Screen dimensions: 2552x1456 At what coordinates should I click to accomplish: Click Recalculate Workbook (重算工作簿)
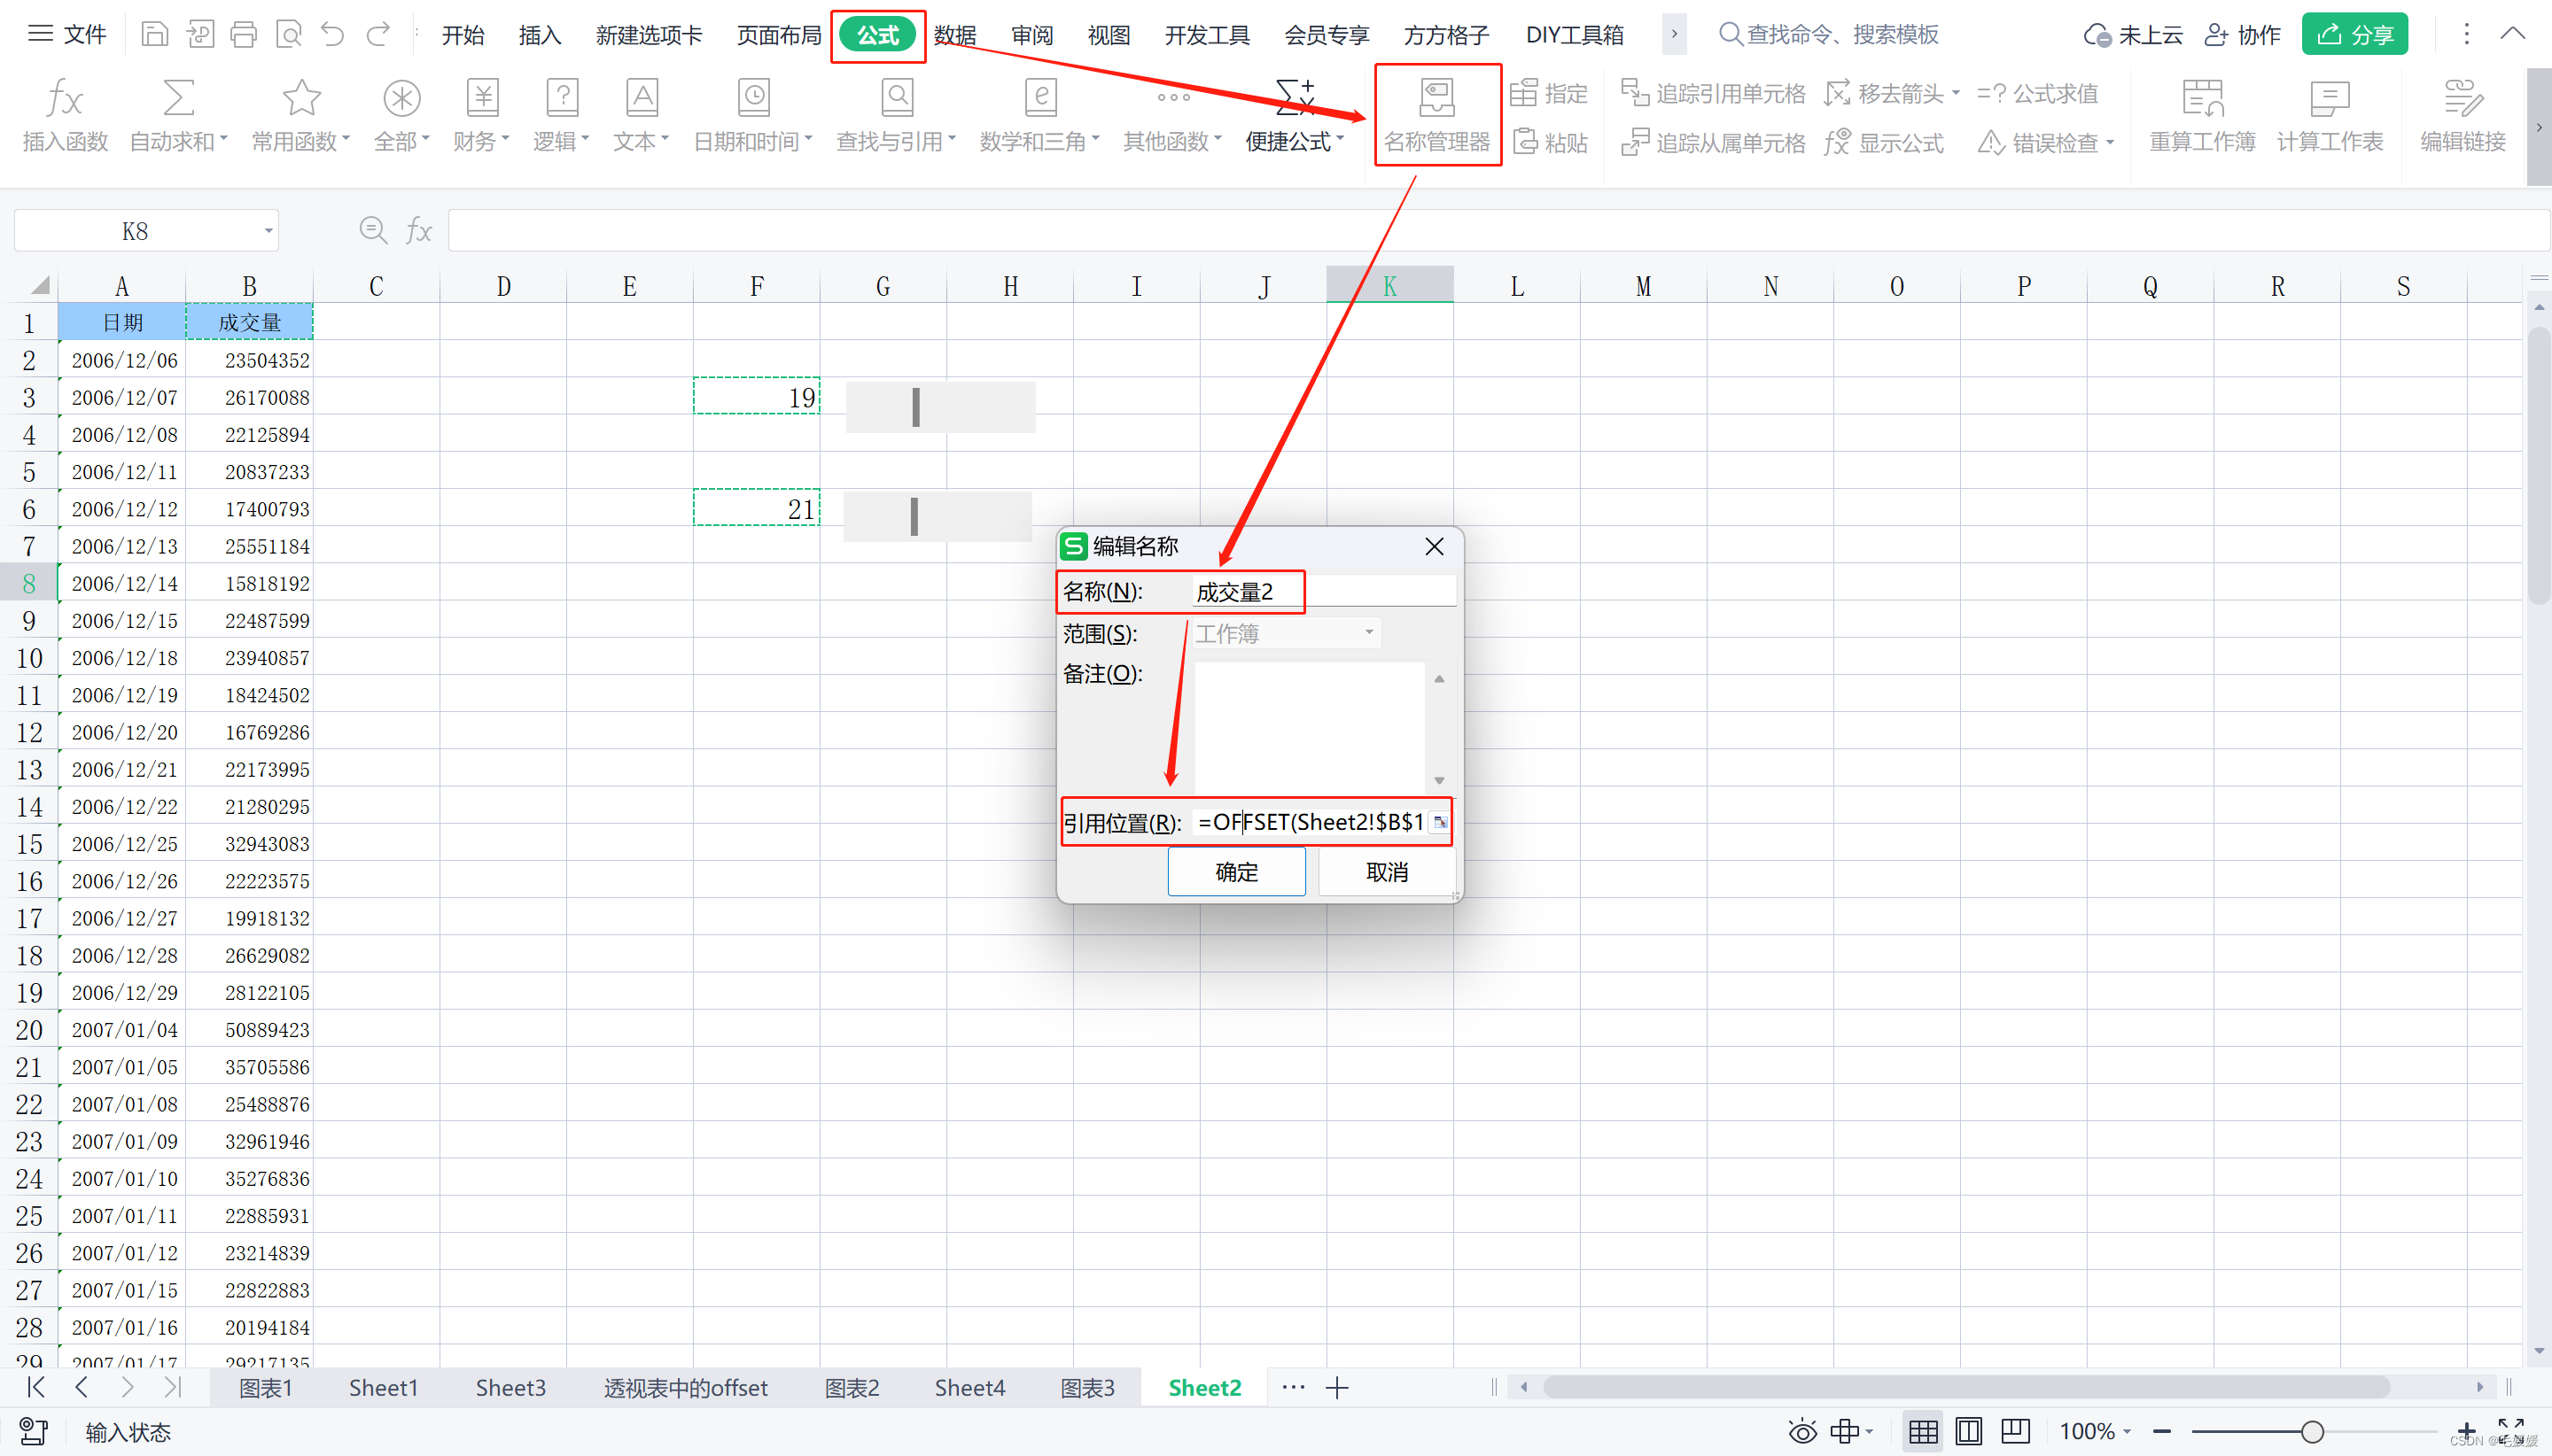coord(2202,116)
